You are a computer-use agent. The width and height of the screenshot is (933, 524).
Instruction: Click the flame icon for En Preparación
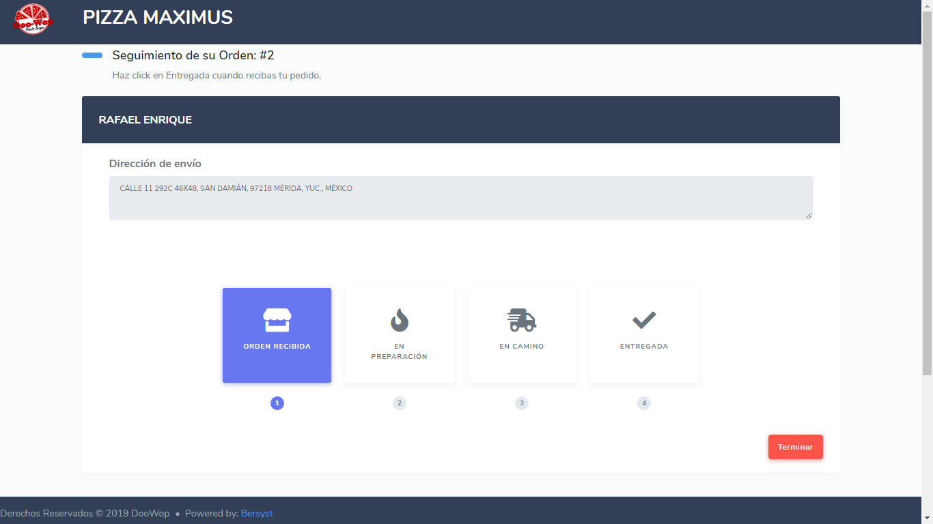point(400,320)
